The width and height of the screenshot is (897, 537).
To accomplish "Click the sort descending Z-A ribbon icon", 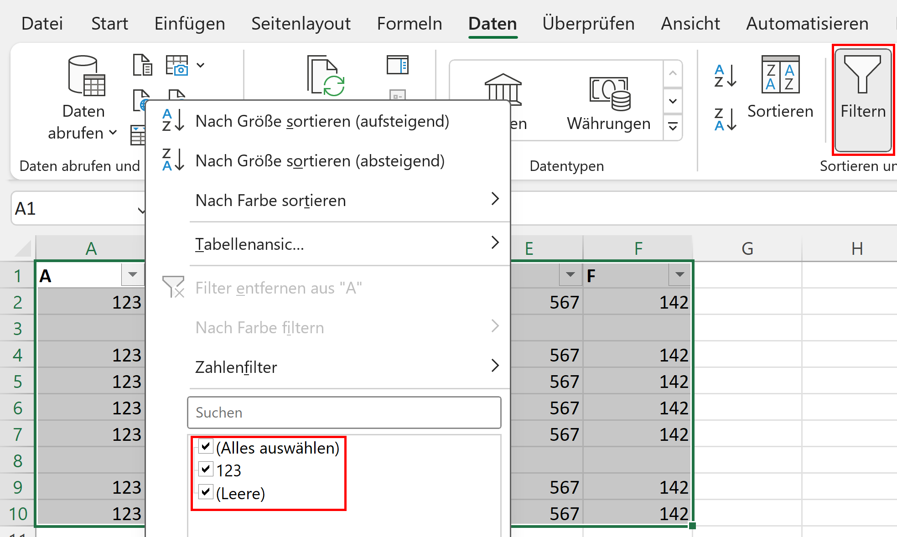I will click(x=725, y=119).
